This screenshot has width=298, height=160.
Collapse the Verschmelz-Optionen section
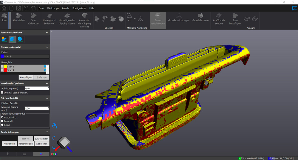[x=47, y=83]
